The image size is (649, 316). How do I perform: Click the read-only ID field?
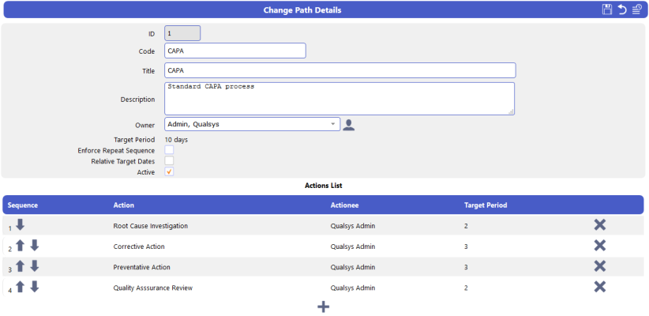coord(182,33)
